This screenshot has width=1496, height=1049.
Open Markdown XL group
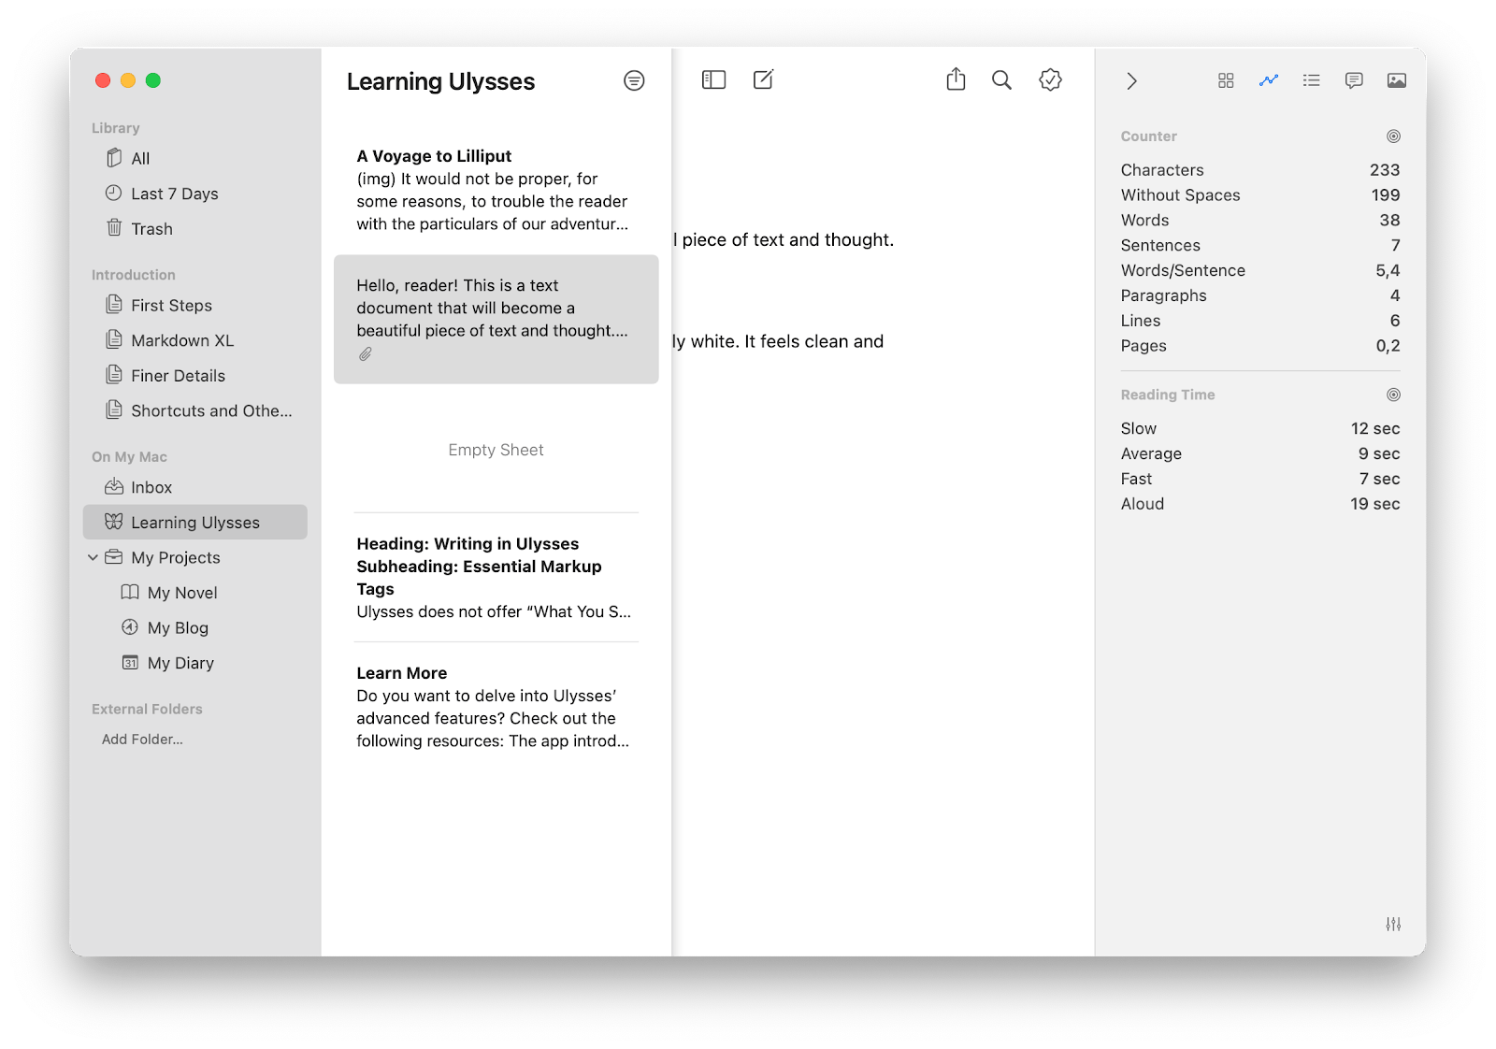click(194, 340)
